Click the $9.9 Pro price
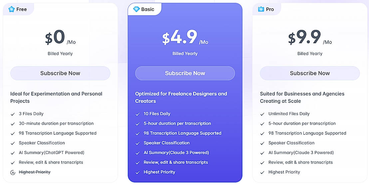This screenshot has width=369, height=186. pos(305,38)
